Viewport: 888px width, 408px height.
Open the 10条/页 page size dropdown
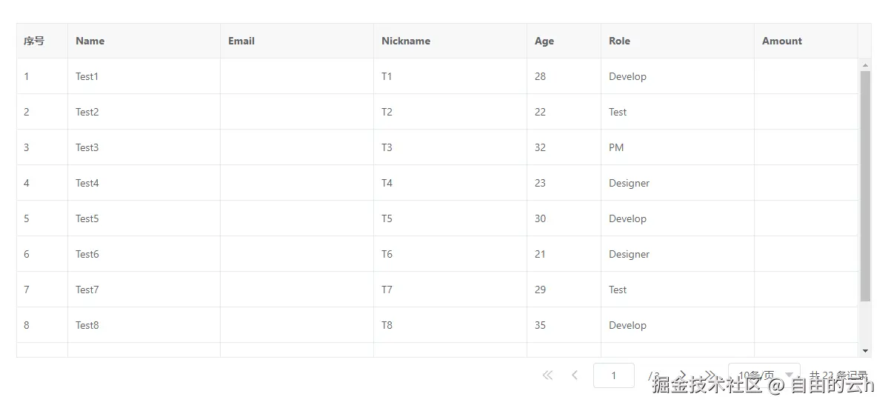(764, 375)
